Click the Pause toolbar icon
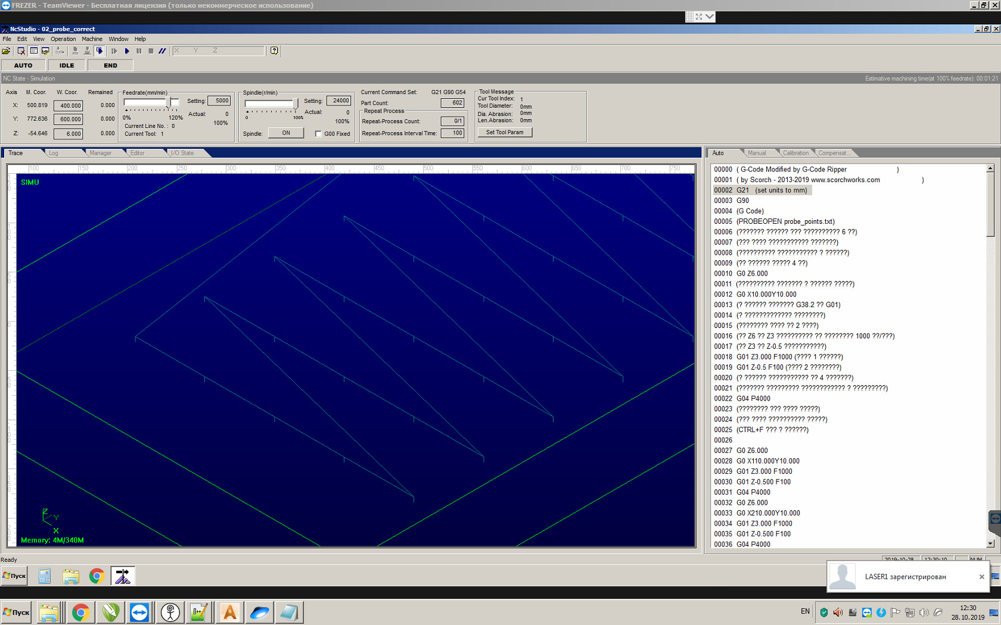The width and height of the screenshot is (1001, 625). (139, 51)
